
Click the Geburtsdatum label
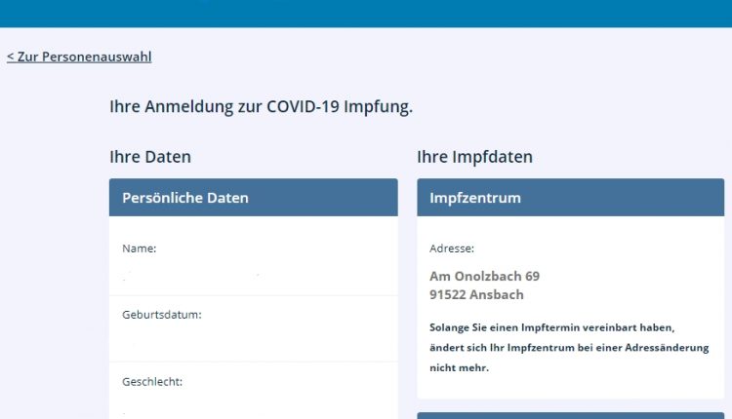162,315
